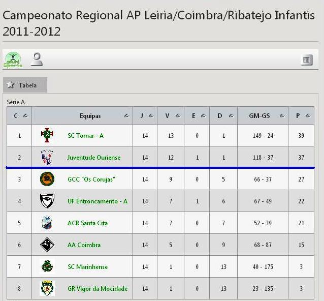Click the UF Entroncamento shield crest
The height and width of the screenshot is (301, 324).
pyautogui.click(x=47, y=201)
